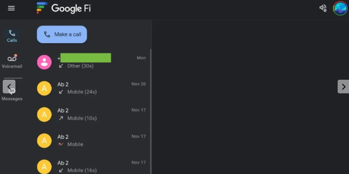Image resolution: width=349 pixels, height=174 pixels.
Task: Open Ab 2 call from Nov 20
Action: (92, 88)
